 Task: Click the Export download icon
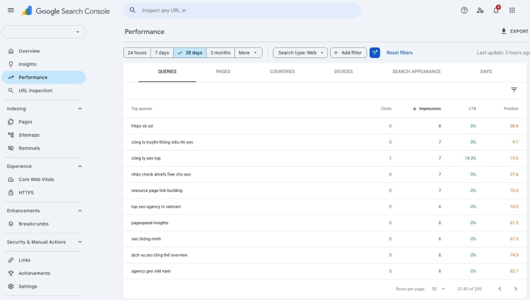pyautogui.click(x=504, y=31)
